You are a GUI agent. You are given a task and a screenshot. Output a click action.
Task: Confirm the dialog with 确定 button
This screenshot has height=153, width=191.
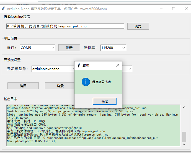pos(104,101)
